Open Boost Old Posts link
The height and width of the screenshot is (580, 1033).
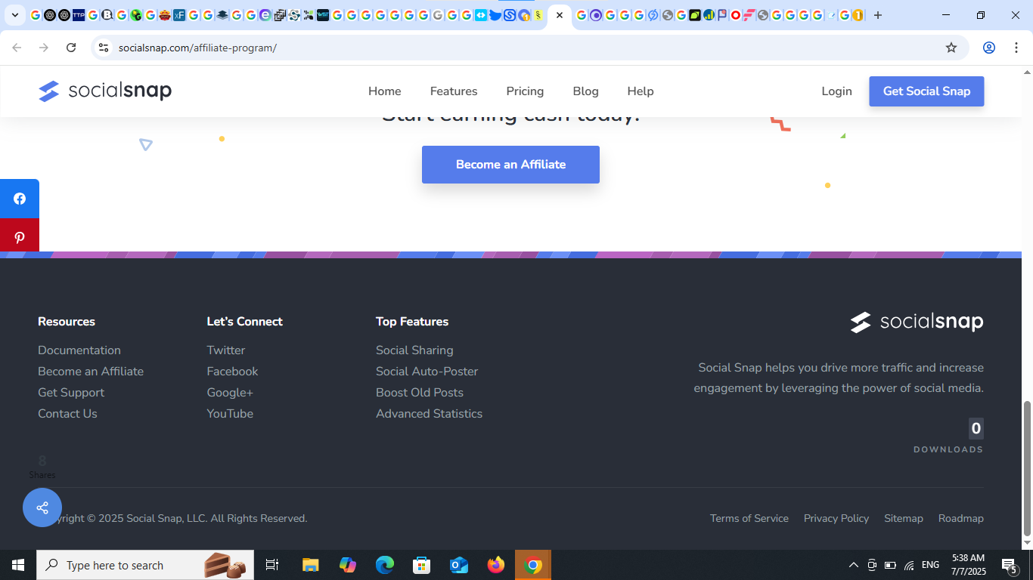(x=420, y=393)
